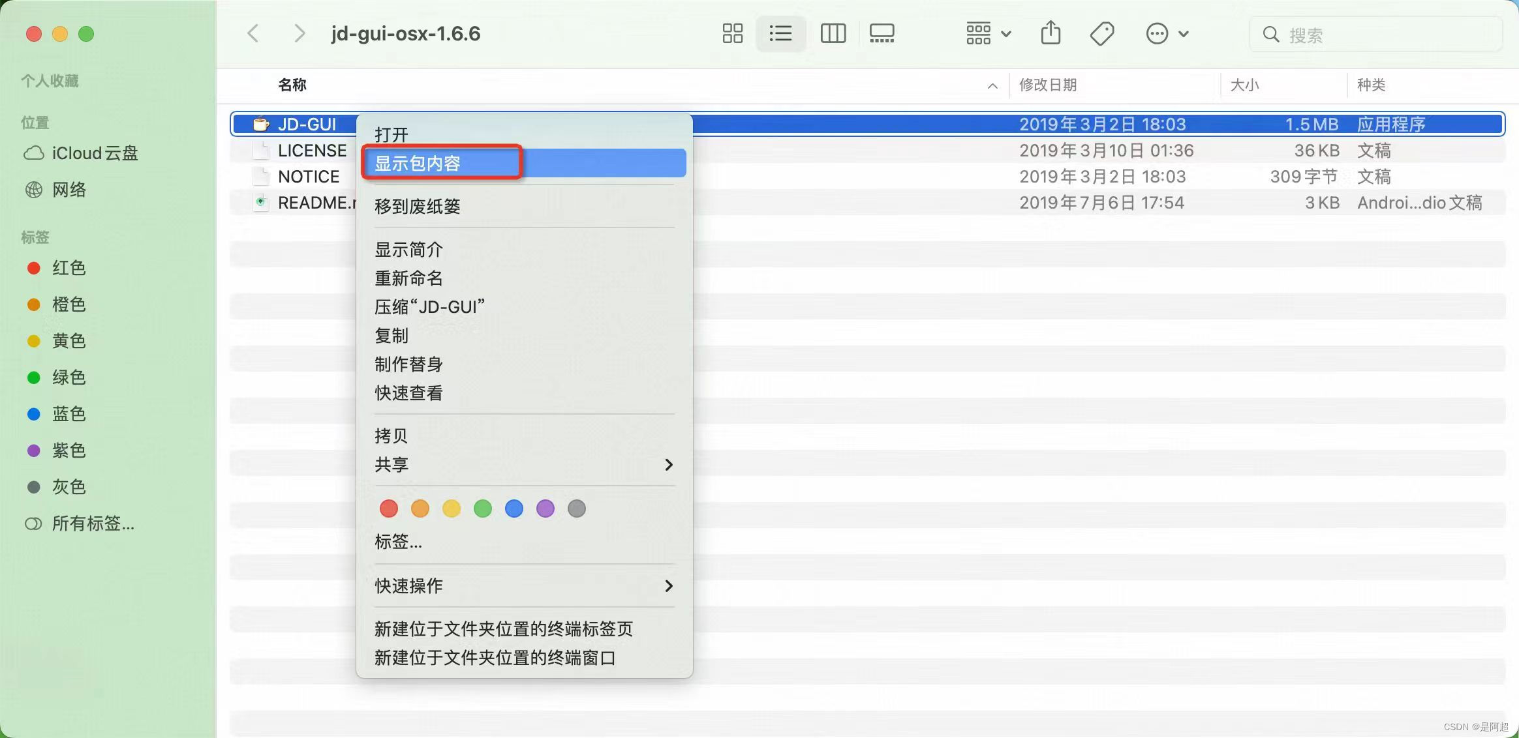Click the README file icon

261,203
